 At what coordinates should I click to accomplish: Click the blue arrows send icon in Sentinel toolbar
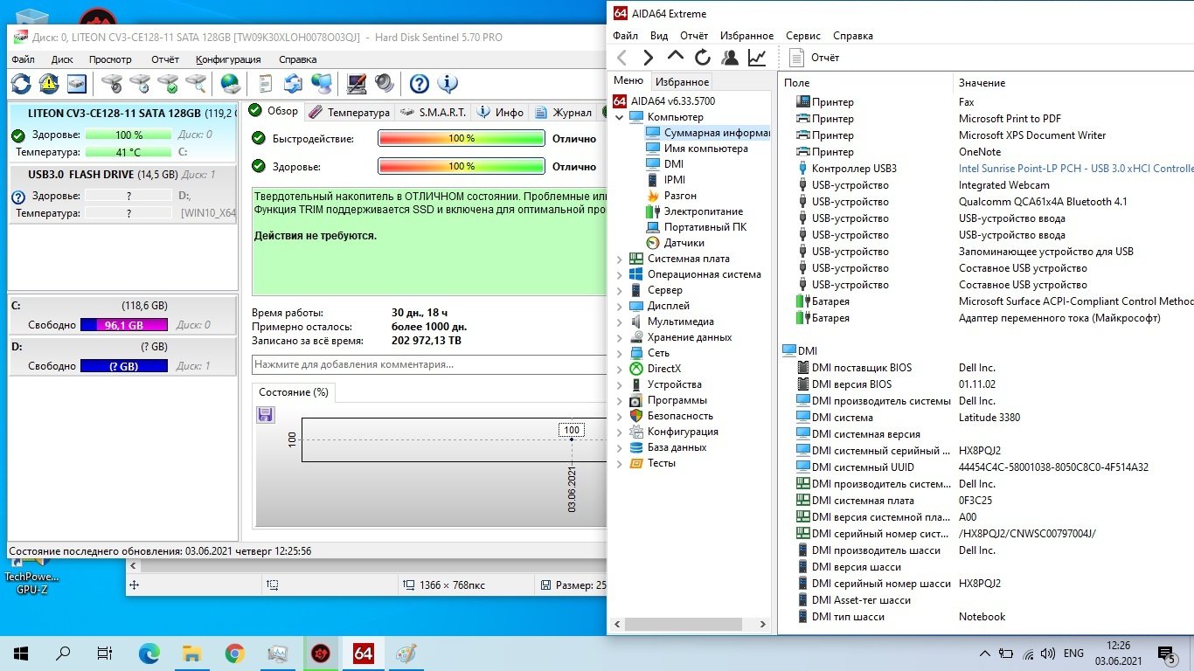click(x=294, y=83)
